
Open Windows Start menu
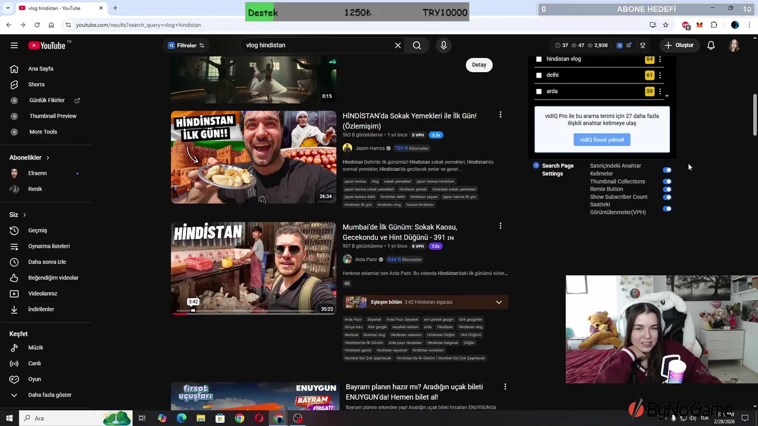click(10, 418)
